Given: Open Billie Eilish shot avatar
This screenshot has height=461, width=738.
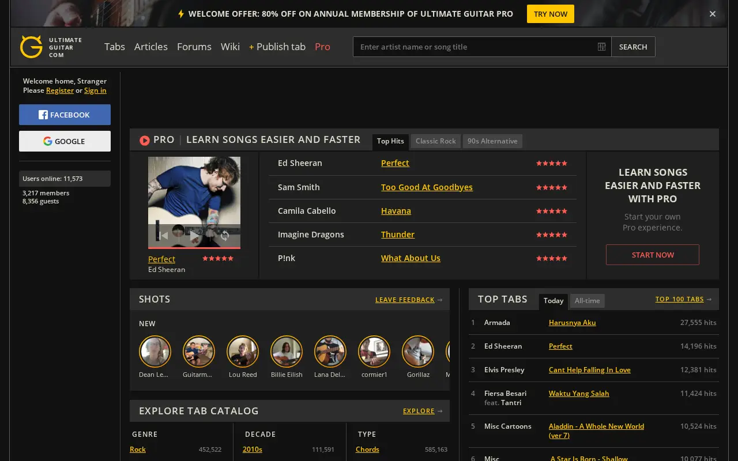Looking at the screenshot, I should point(287,352).
